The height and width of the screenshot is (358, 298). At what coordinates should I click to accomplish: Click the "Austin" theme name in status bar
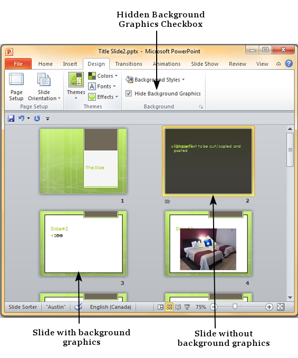point(56,307)
